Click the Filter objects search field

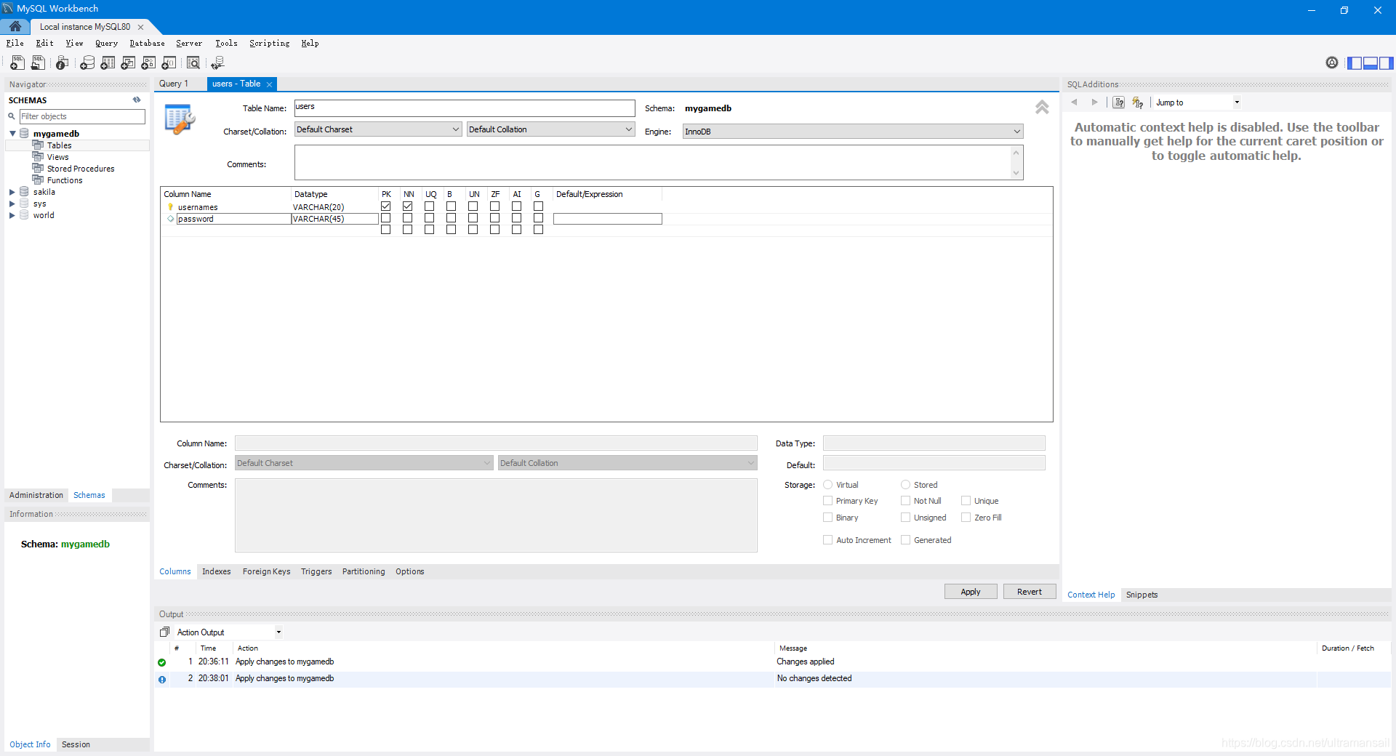pos(82,116)
